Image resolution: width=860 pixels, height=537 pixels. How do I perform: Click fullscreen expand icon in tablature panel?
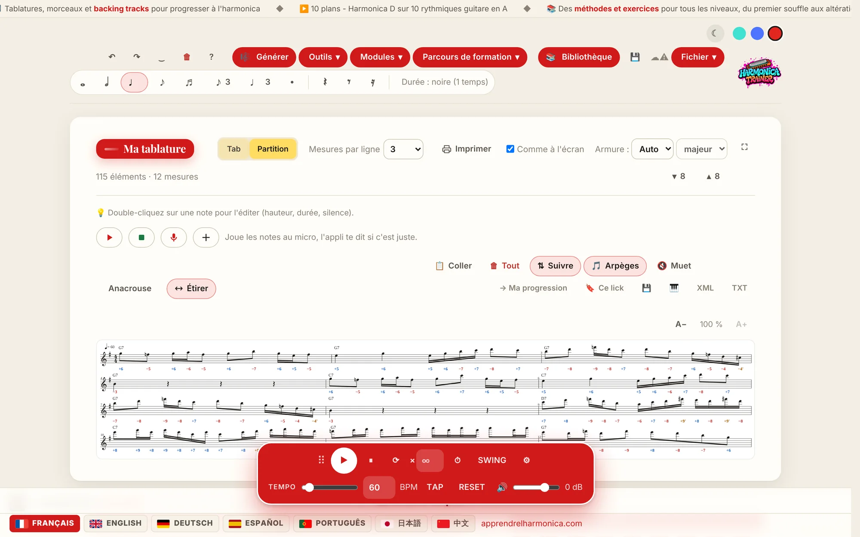744,147
